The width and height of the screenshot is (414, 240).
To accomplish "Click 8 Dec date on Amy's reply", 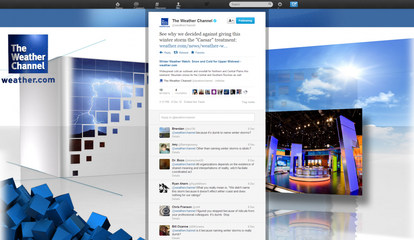I will coord(251,144).
